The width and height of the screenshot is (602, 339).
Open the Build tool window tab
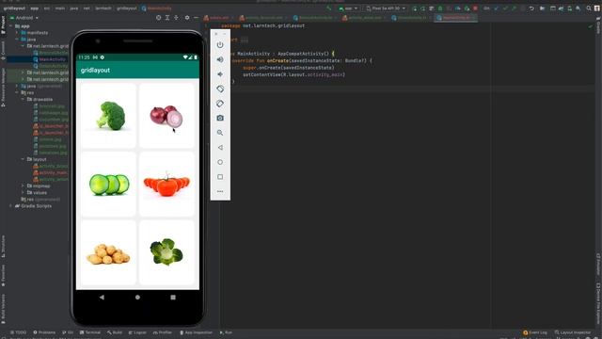coord(115,332)
